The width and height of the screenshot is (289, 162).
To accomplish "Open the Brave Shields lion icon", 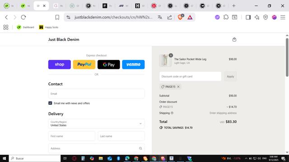I will tap(180, 17).
